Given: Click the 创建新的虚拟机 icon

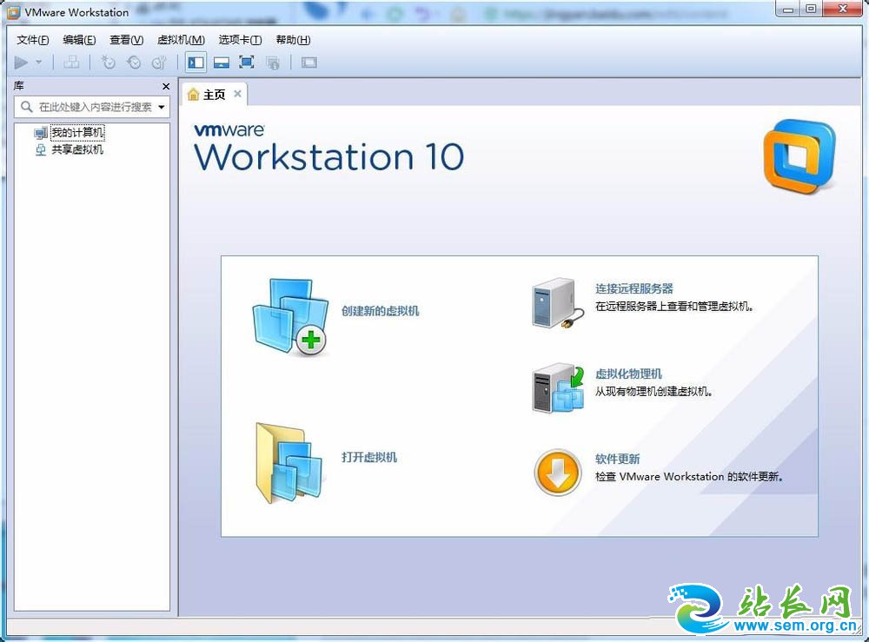Looking at the screenshot, I should (x=290, y=316).
